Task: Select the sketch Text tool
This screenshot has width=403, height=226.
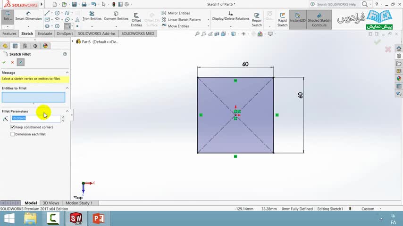Action: point(77,19)
